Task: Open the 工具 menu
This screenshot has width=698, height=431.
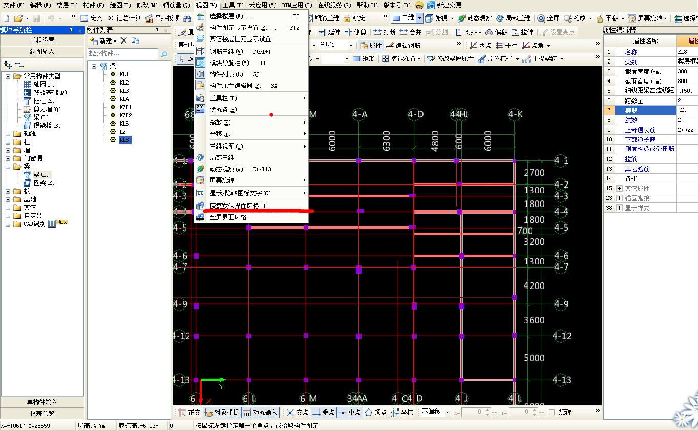Action: tap(233, 5)
